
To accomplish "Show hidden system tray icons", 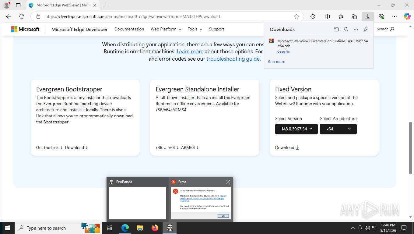I will coord(353,228).
